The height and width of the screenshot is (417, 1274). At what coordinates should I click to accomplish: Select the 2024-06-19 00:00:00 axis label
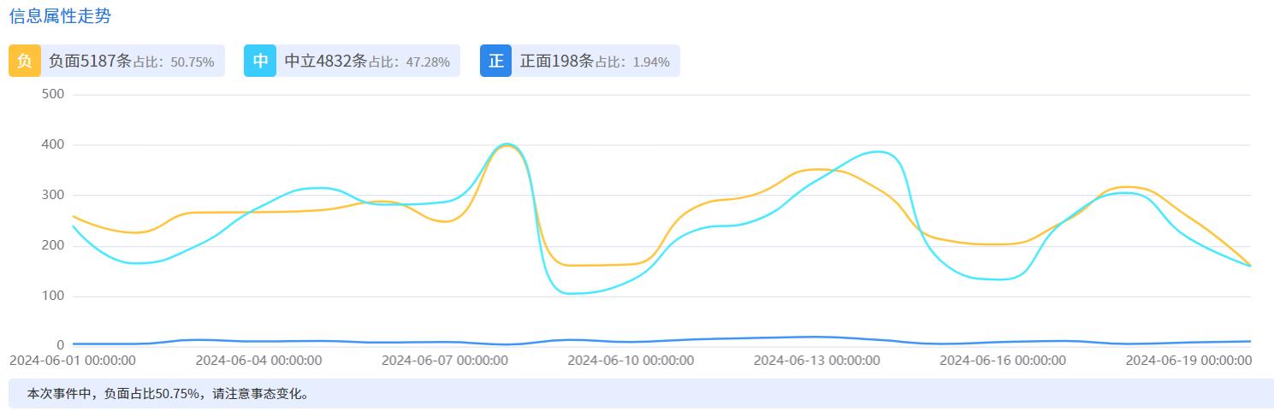coord(1188,361)
